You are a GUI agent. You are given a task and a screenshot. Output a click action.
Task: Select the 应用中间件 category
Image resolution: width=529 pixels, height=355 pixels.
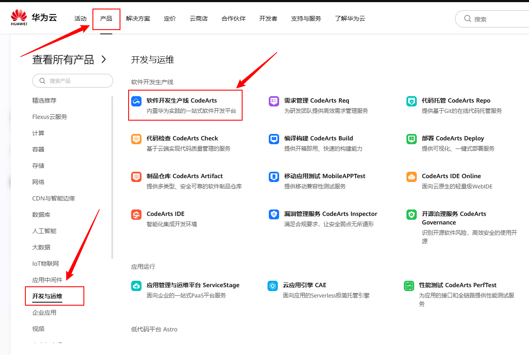coord(47,280)
